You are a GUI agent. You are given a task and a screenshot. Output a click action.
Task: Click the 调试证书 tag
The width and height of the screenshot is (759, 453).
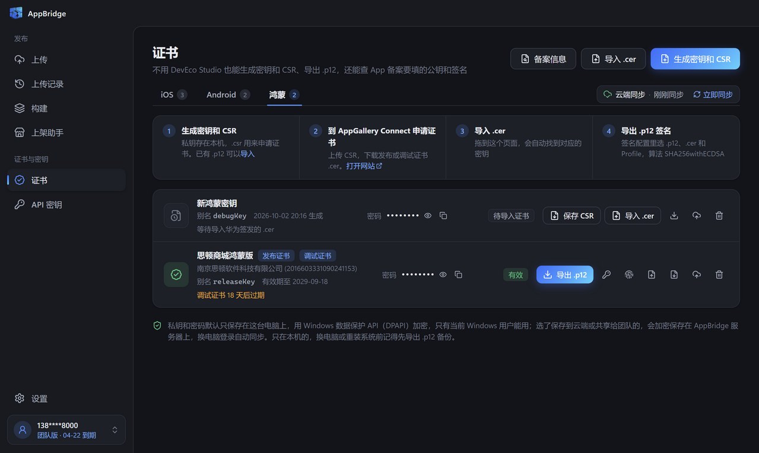point(318,256)
